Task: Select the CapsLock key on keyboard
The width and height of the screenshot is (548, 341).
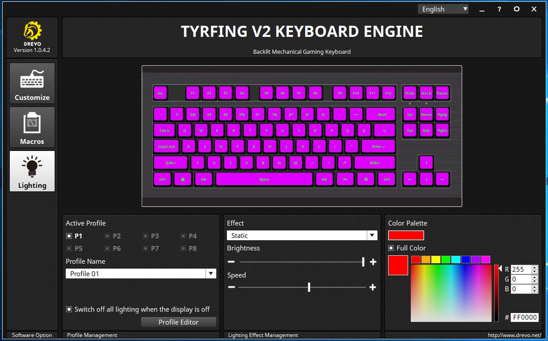Action: click(167, 147)
